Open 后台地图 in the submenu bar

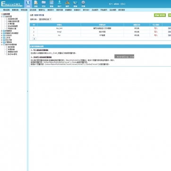coord(113,10)
